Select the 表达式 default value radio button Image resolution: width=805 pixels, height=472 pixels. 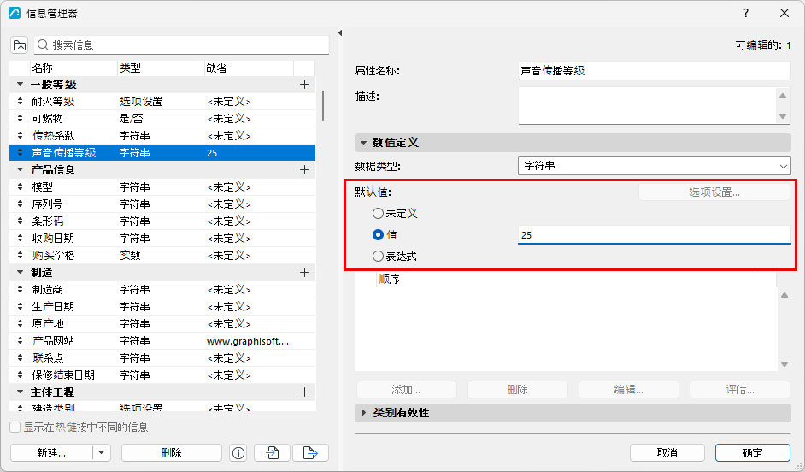378,256
